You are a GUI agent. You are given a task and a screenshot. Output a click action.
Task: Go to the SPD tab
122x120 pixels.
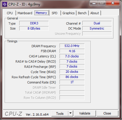(x=55, y=13)
